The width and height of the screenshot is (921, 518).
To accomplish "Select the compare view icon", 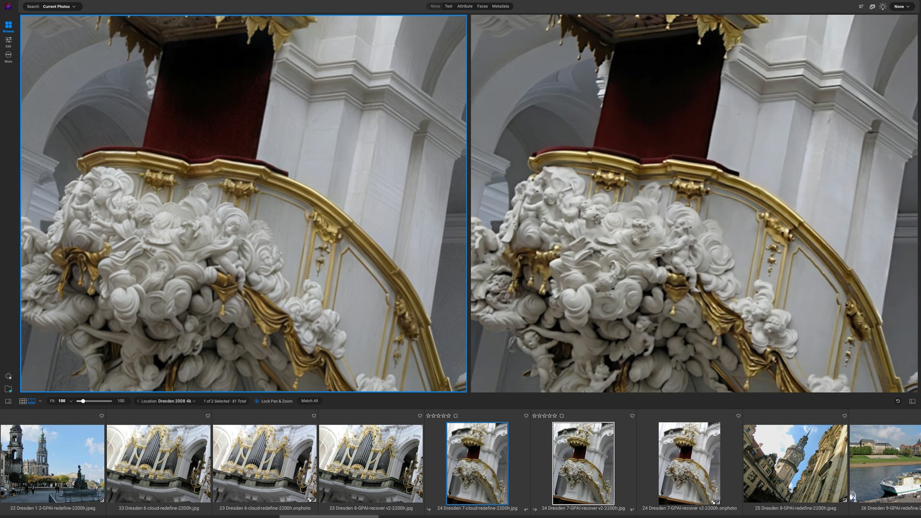I will [x=32, y=401].
